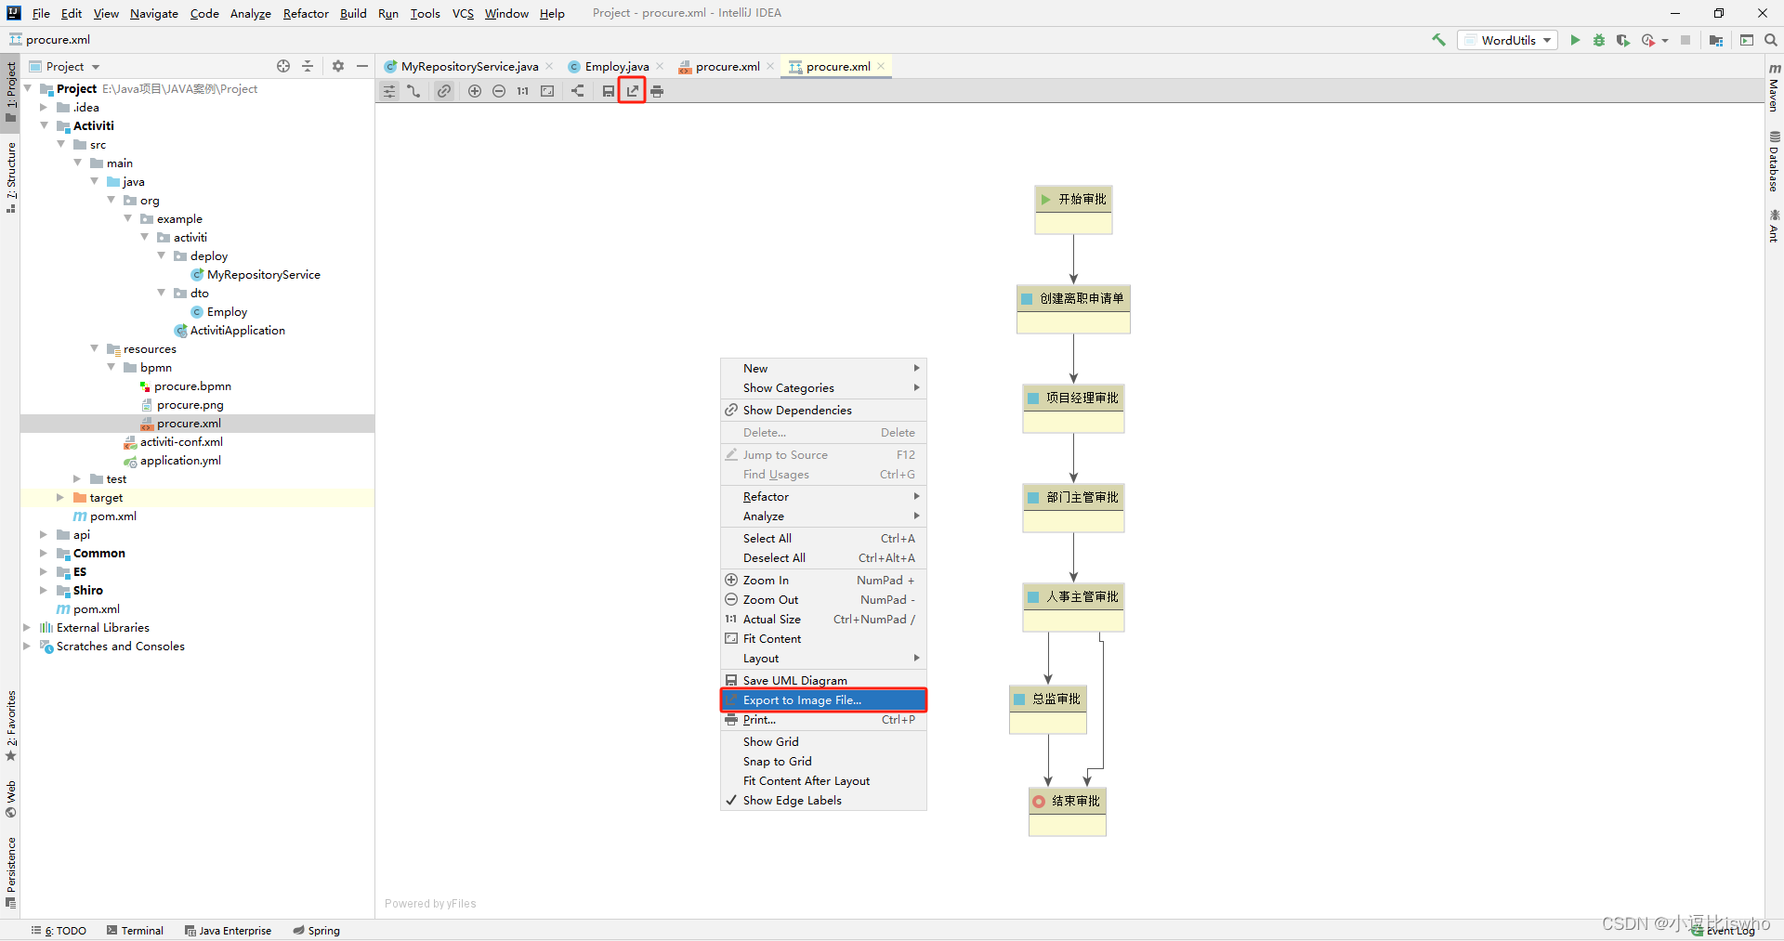Close the Employ.java tab

pyautogui.click(x=660, y=66)
